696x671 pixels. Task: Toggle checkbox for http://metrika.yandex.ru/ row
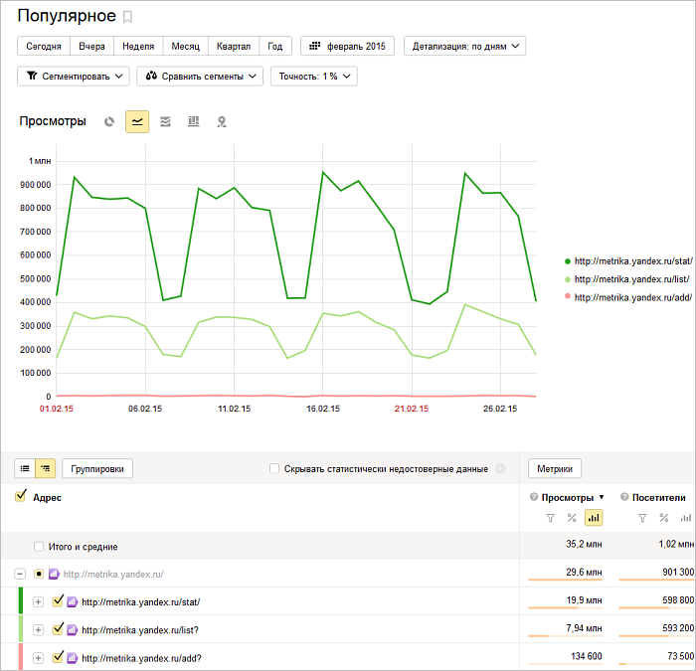39,575
